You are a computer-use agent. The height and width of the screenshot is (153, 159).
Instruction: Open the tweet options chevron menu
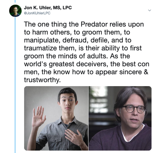click(x=150, y=10)
